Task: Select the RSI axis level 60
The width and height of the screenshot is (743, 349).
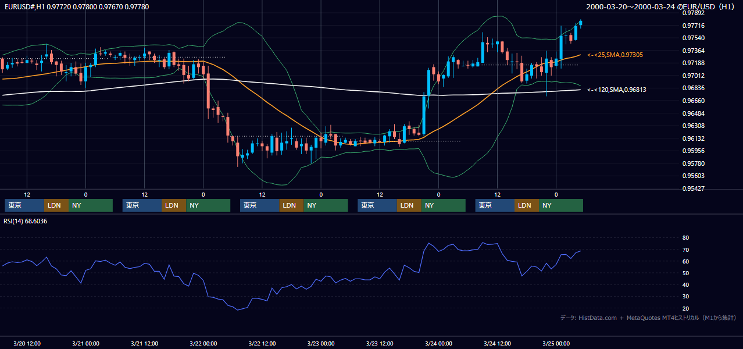Action: tap(685, 261)
